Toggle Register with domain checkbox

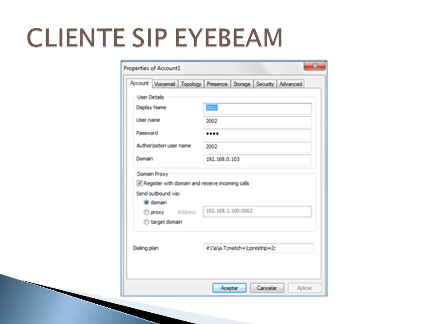tap(139, 183)
